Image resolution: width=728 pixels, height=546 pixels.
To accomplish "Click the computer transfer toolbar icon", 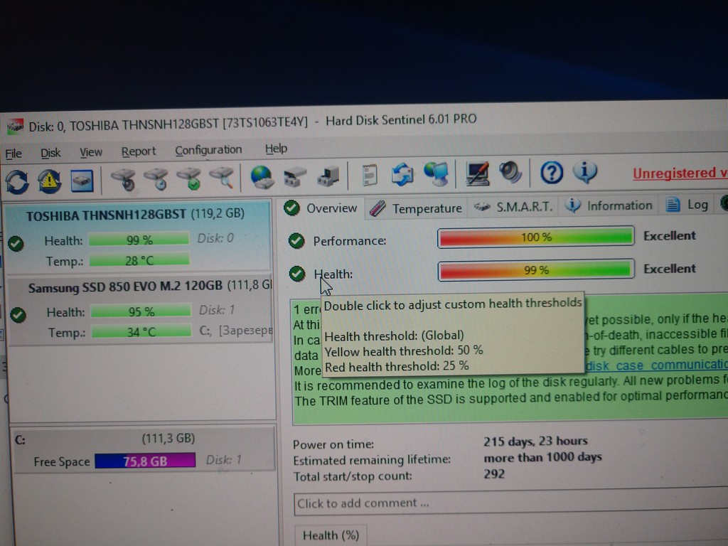I will tap(328, 176).
